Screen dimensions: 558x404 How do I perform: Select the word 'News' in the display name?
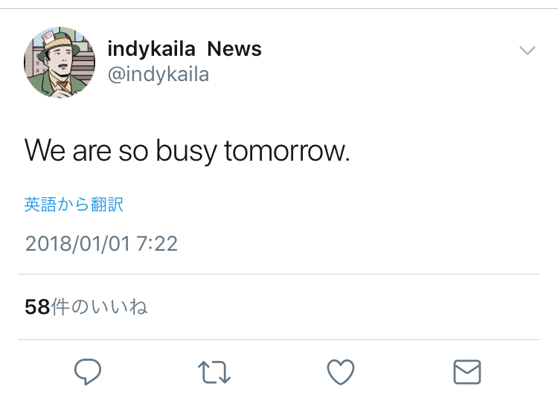[x=234, y=49]
